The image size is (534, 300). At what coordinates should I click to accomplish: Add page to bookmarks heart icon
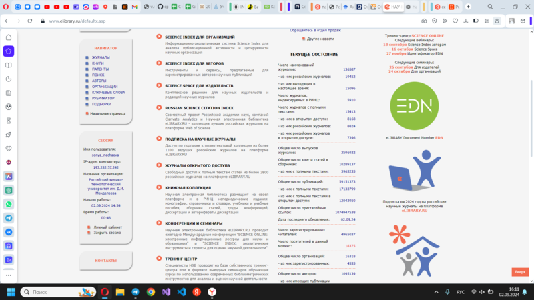[x=455, y=21]
